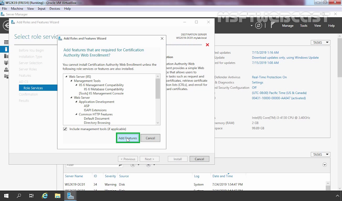This screenshot has width=342, height=201.
Task: Click scroll-down arrow of features list
Action: click(x=158, y=123)
